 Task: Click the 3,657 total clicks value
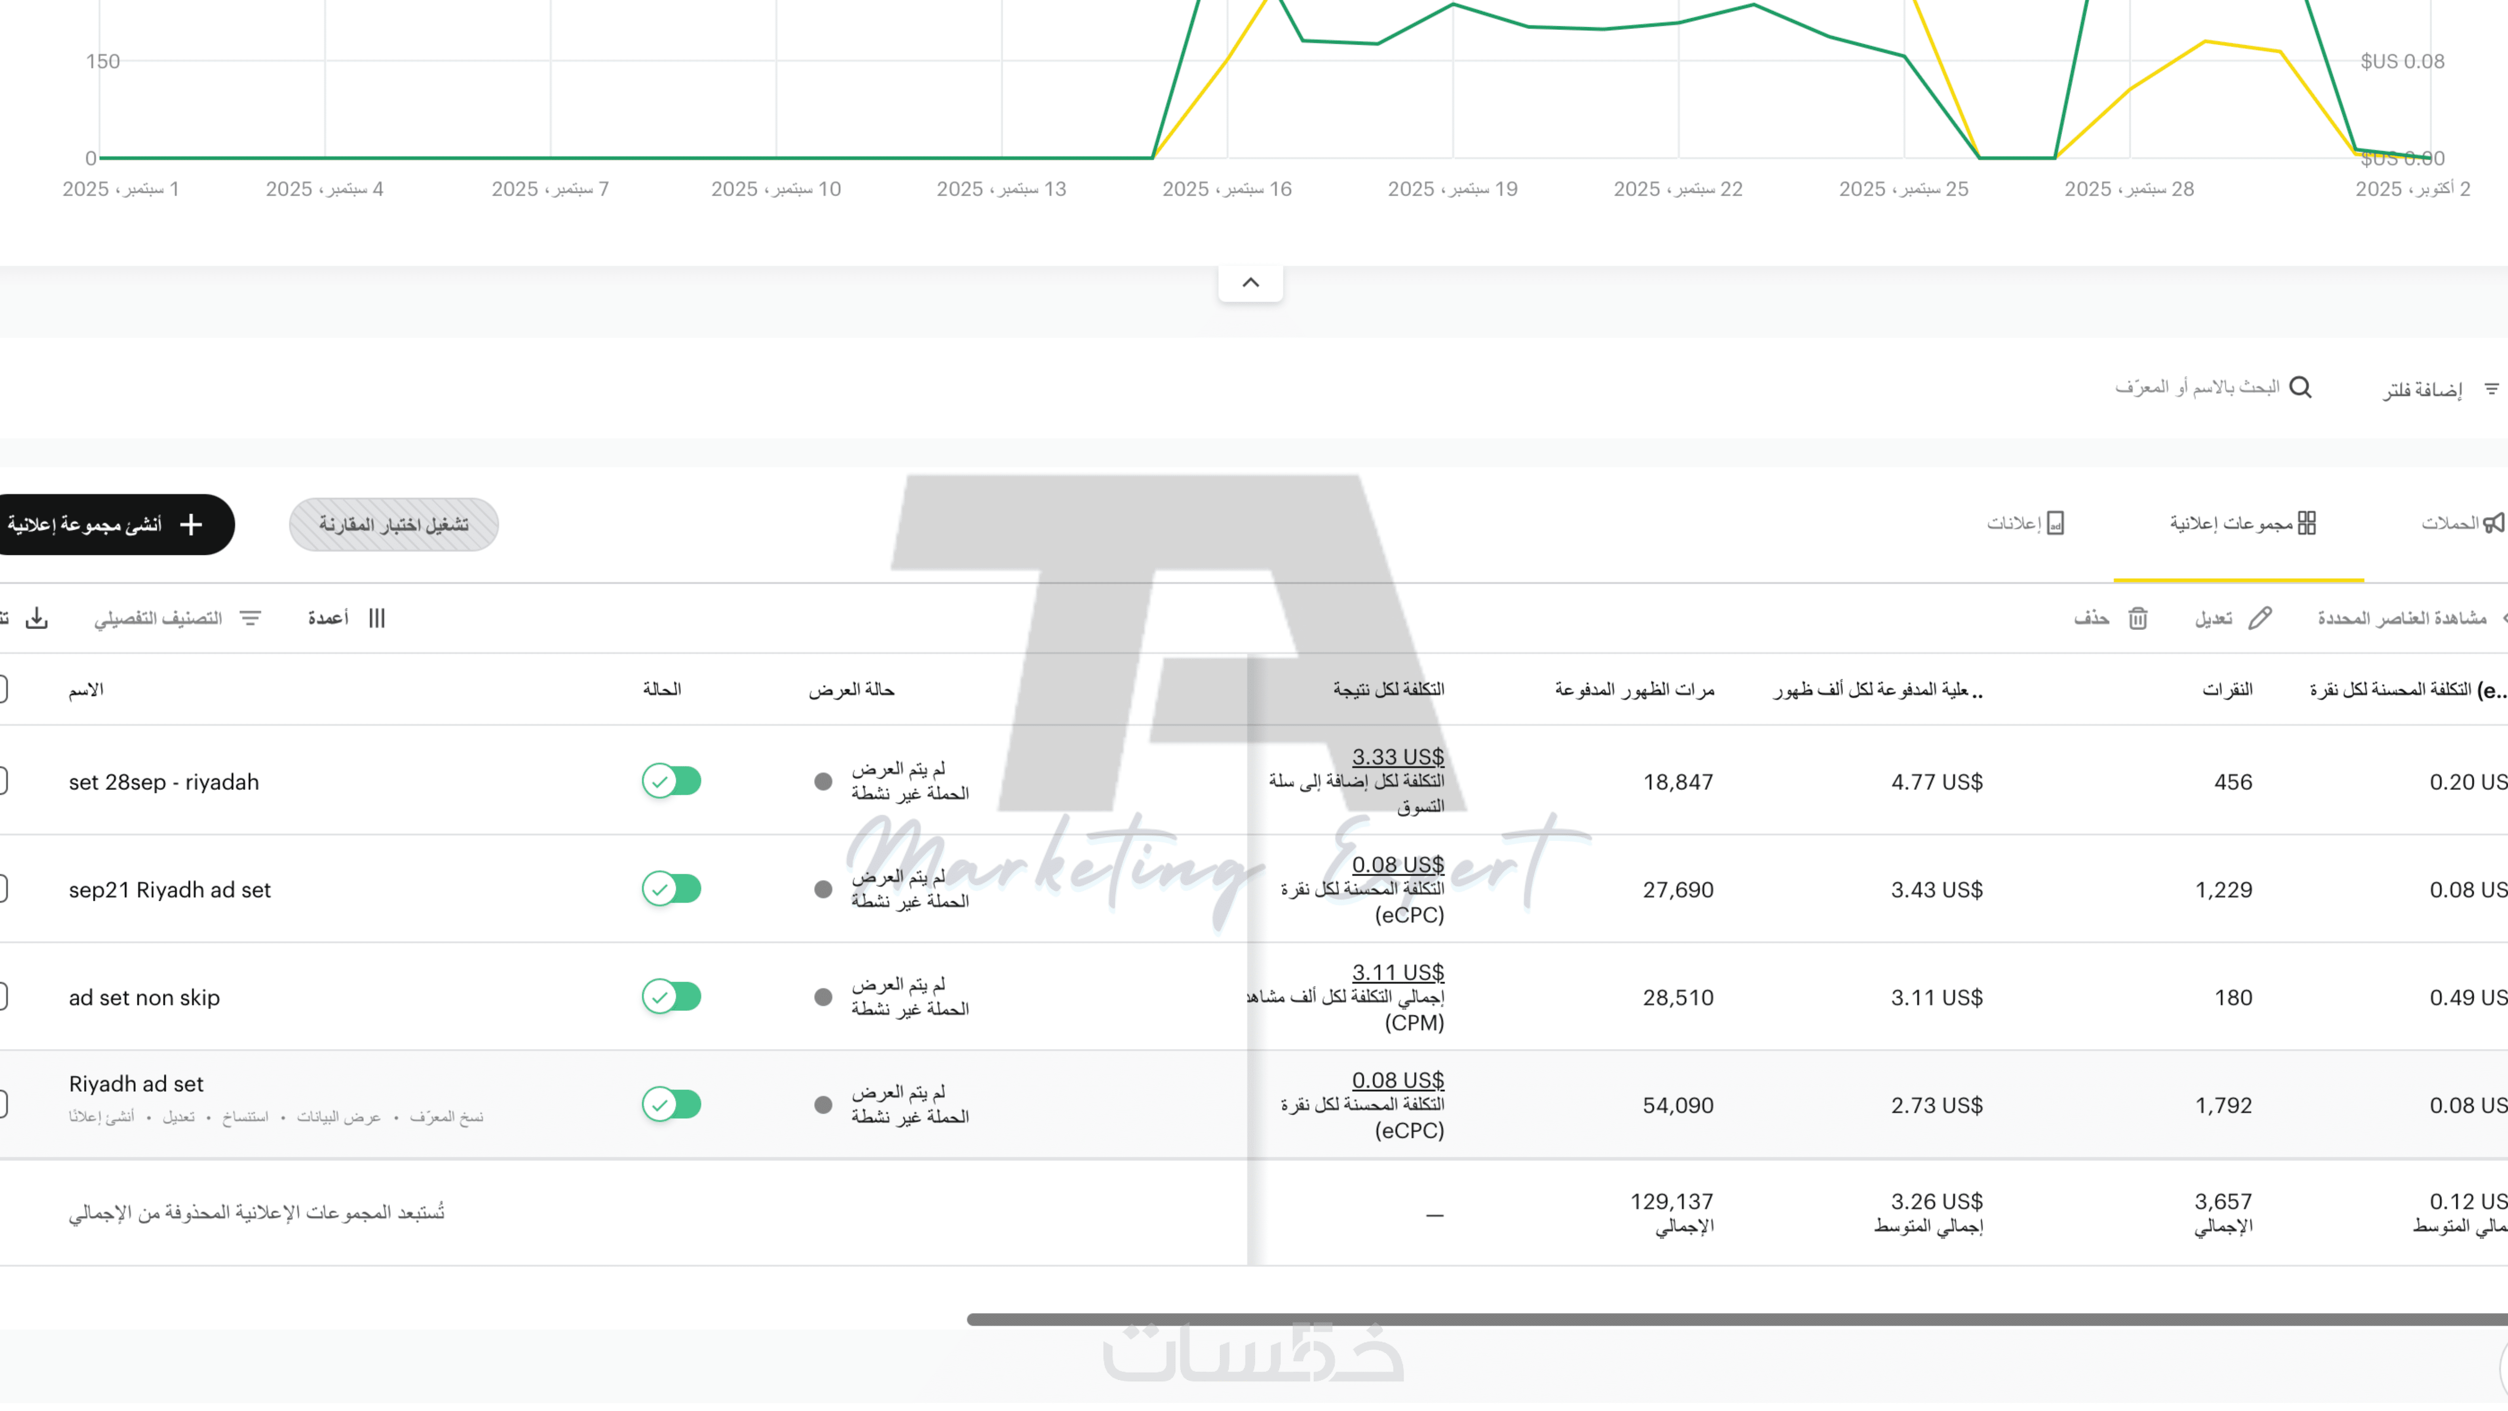point(2223,1201)
